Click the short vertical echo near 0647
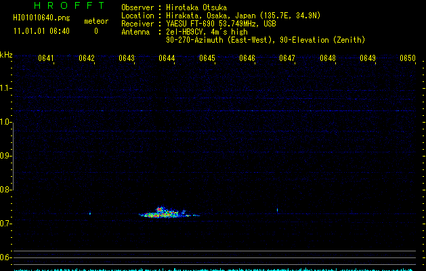This screenshot has width=426, height=271. 278,210
